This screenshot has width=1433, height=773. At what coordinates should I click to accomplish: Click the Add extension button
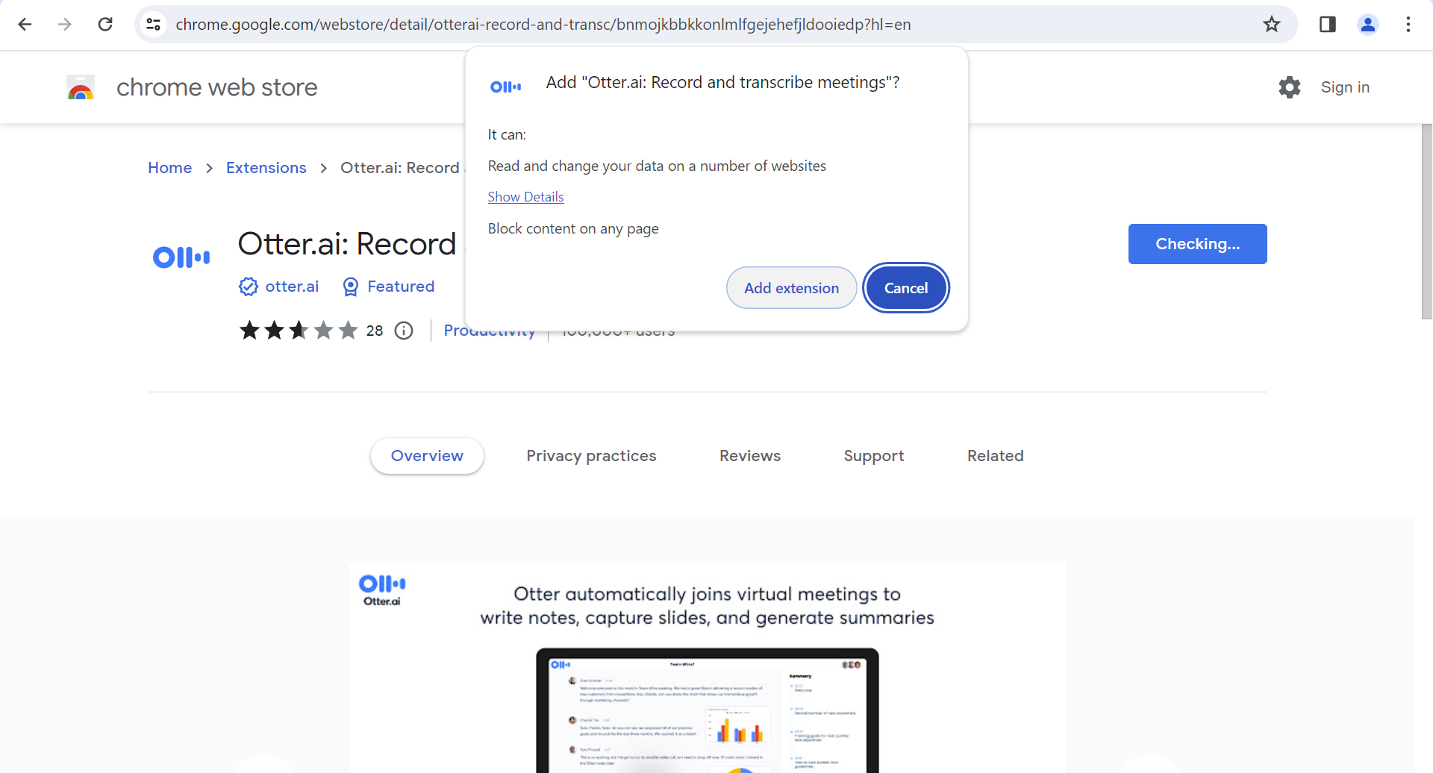[x=791, y=287]
